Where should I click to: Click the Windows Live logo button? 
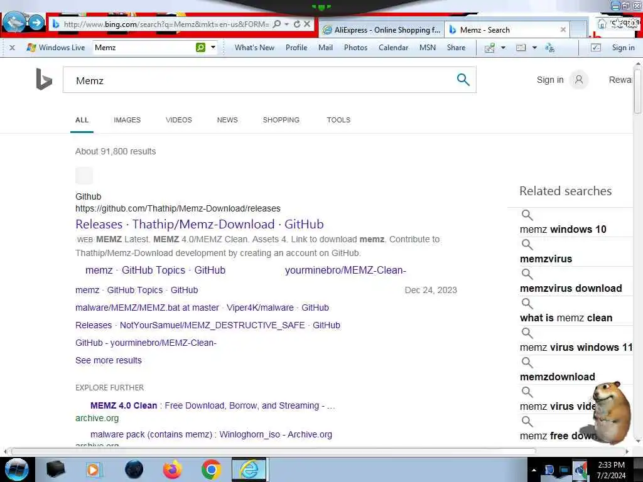click(55, 48)
